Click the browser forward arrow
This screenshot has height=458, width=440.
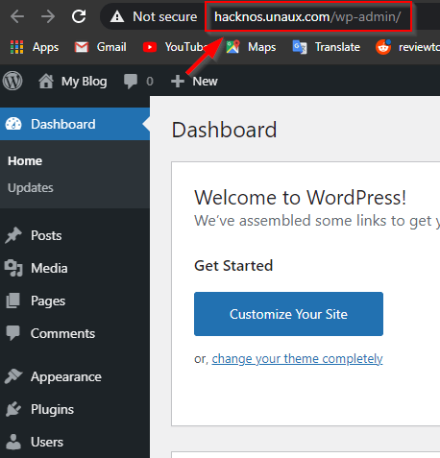coord(48,16)
